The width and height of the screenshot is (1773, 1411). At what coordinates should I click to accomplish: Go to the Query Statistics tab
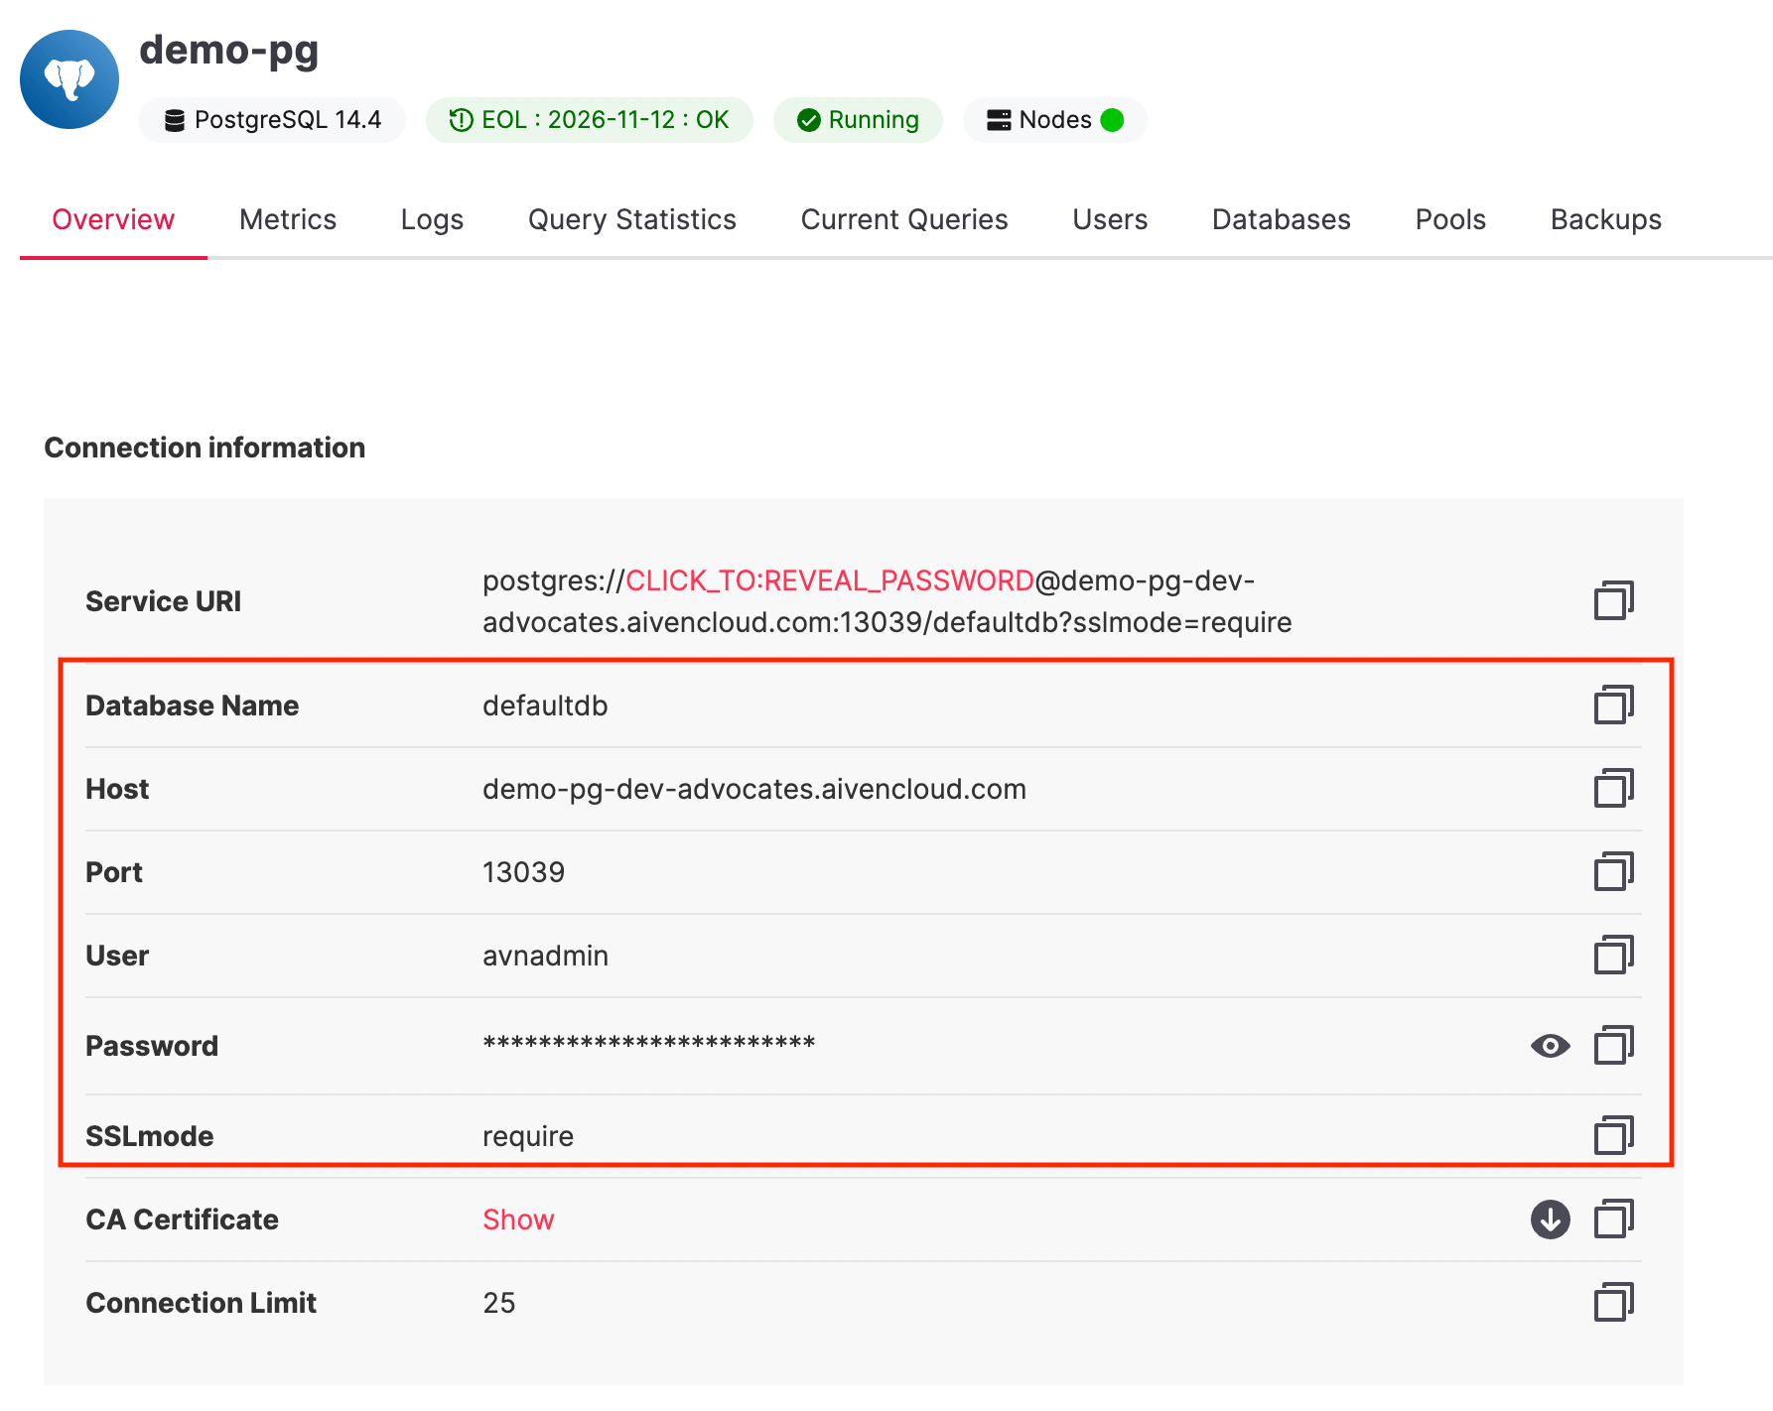(631, 219)
